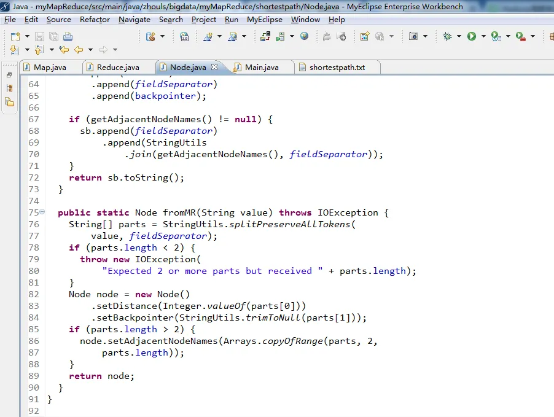
Task: Open the External Tools dropdown arrow
Action: coord(533,36)
